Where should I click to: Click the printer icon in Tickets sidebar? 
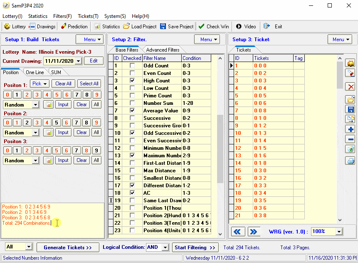(351, 161)
